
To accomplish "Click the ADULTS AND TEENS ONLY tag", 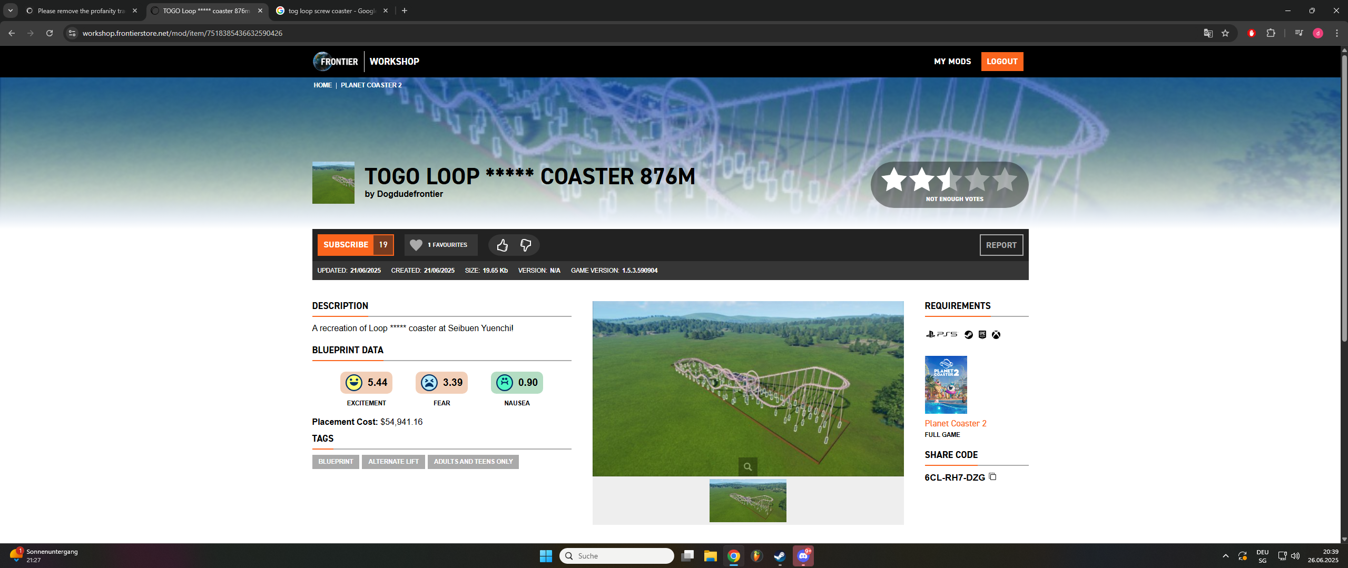I will click(473, 462).
